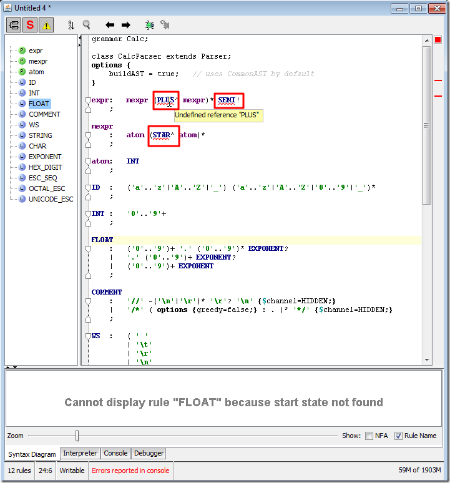
Task: Click the SEMI token reference in expr
Action: tap(227, 100)
